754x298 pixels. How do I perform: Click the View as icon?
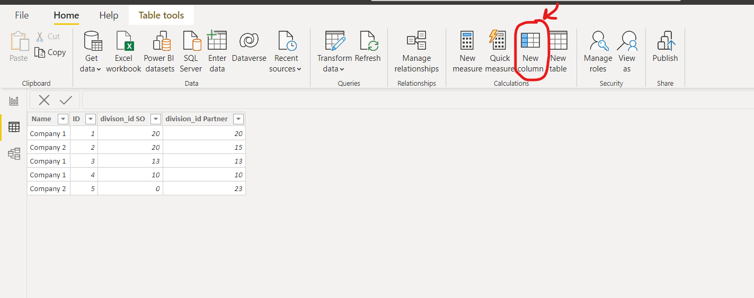(628, 41)
